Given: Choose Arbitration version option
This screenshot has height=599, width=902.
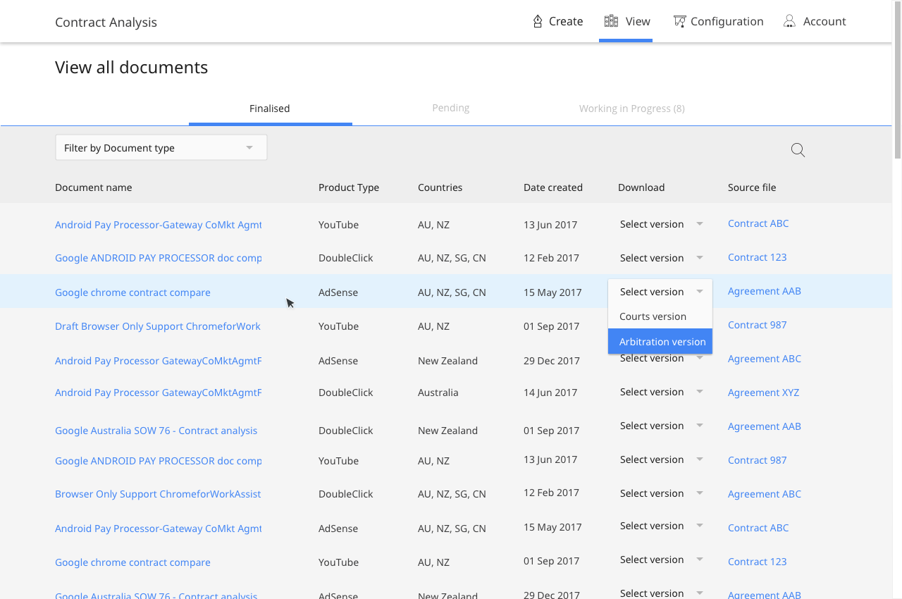Looking at the screenshot, I should click(x=661, y=342).
